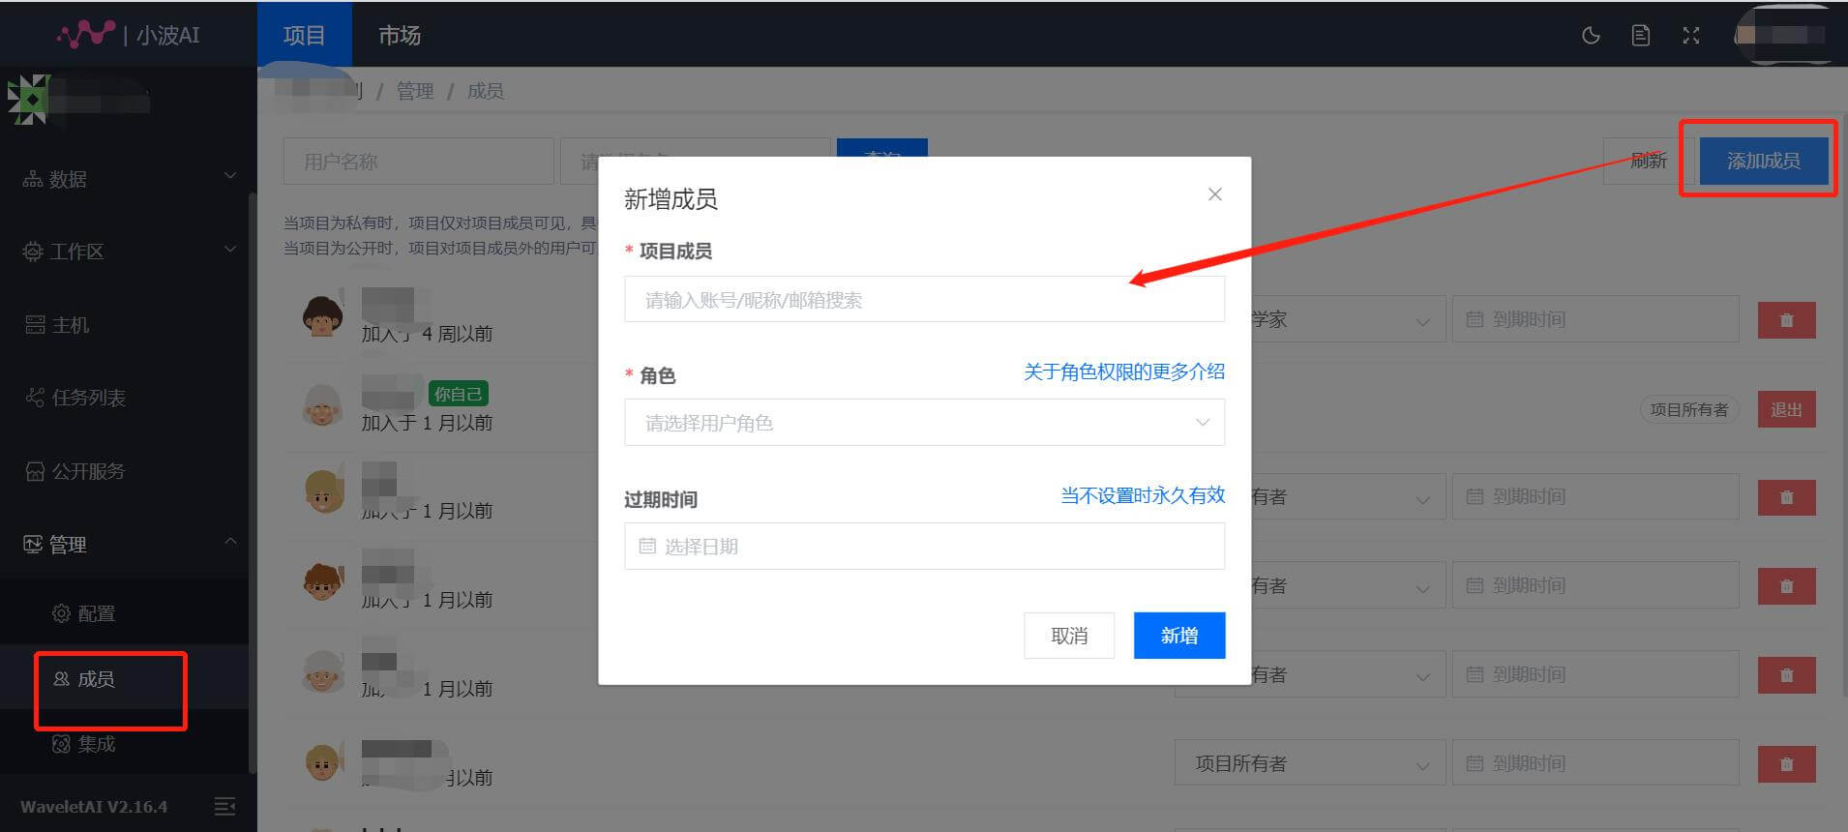Screen dimensions: 1848x832
Task: Open the document icon in top bar
Action: coord(1641,36)
